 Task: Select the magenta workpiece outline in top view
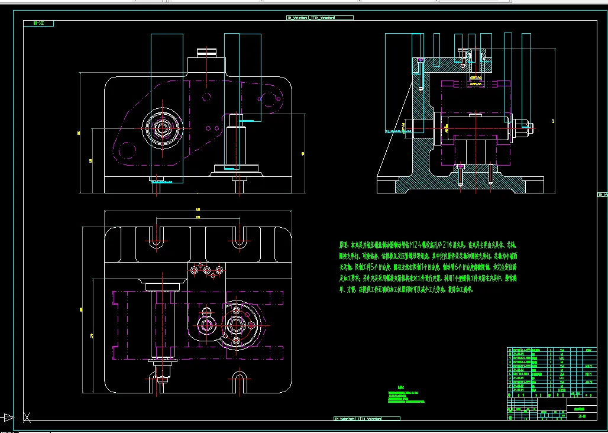[x=198, y=325]
